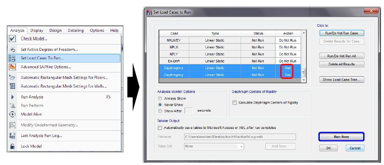Select the Show After radio button

pyautogui.click(x=160, y=111)
